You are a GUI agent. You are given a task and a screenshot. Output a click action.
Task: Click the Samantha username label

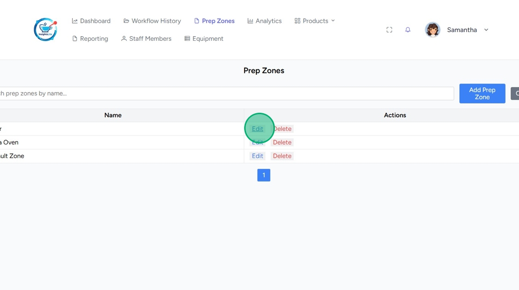point(462,30)
